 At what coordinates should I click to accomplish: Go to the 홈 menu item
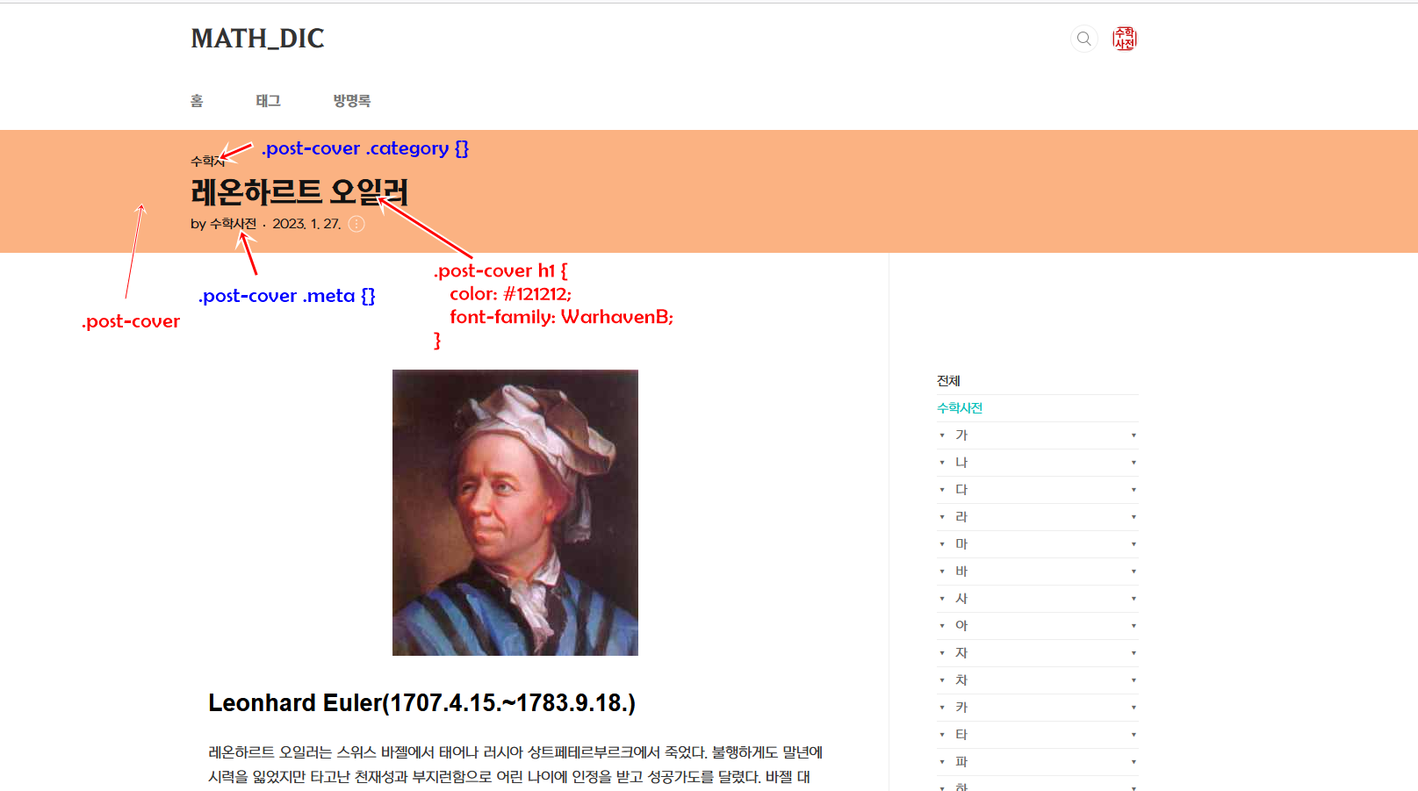(197, 101)
